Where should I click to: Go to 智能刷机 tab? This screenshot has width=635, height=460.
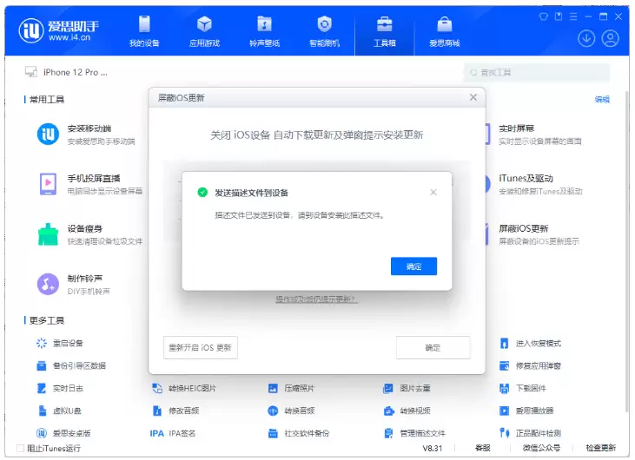(x=324, y=31)
